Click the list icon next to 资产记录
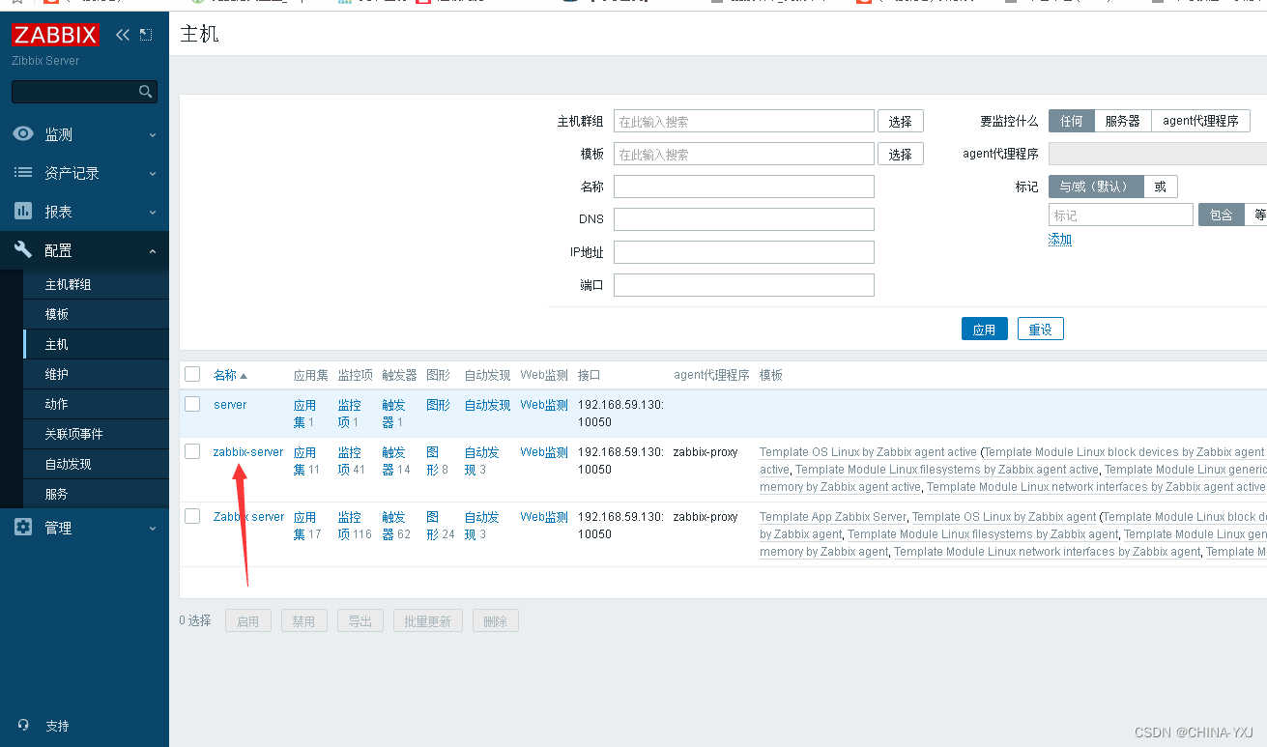This screenshot has height=747, width=1267. pyautogui.click(x=23, y=173)
